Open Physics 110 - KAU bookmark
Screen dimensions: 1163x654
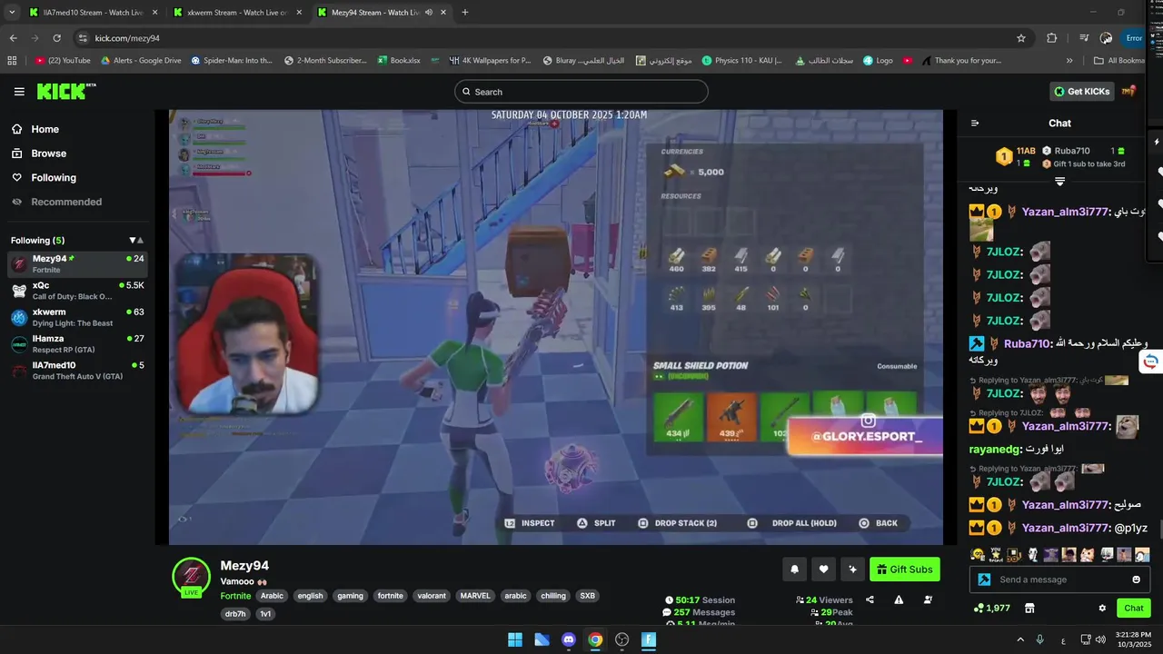point(741,61)
